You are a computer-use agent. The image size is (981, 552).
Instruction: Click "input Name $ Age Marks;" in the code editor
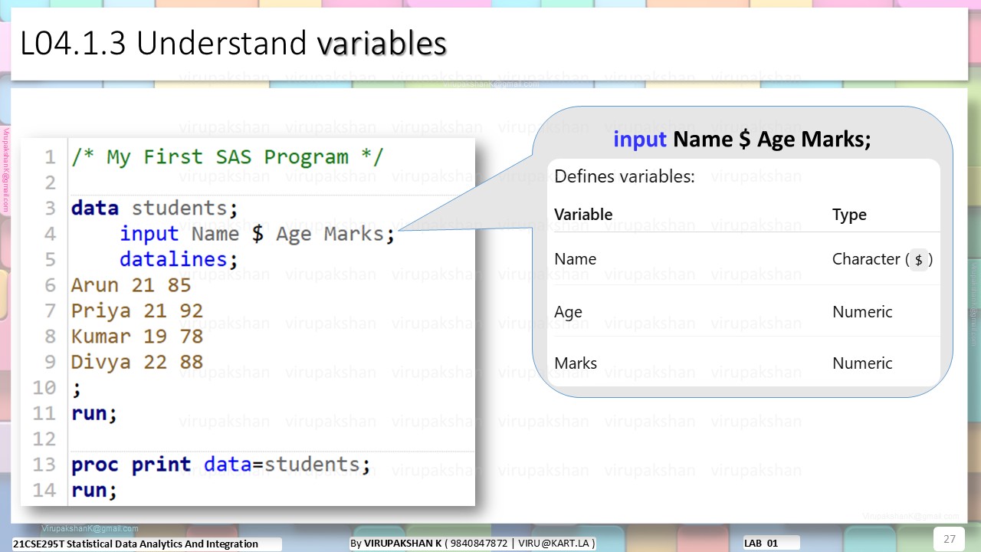click(x=258, y=234)
